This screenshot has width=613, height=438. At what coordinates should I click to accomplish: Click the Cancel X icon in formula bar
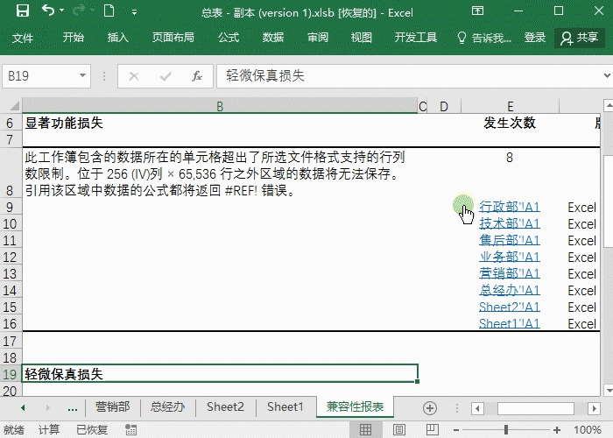tap(134, 76)
